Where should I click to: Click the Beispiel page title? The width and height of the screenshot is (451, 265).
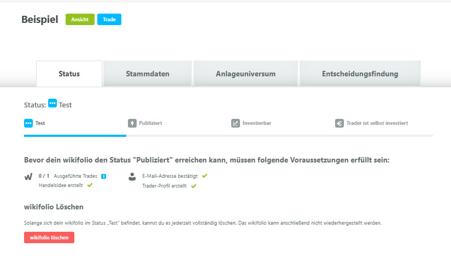(x=40, y=20)
